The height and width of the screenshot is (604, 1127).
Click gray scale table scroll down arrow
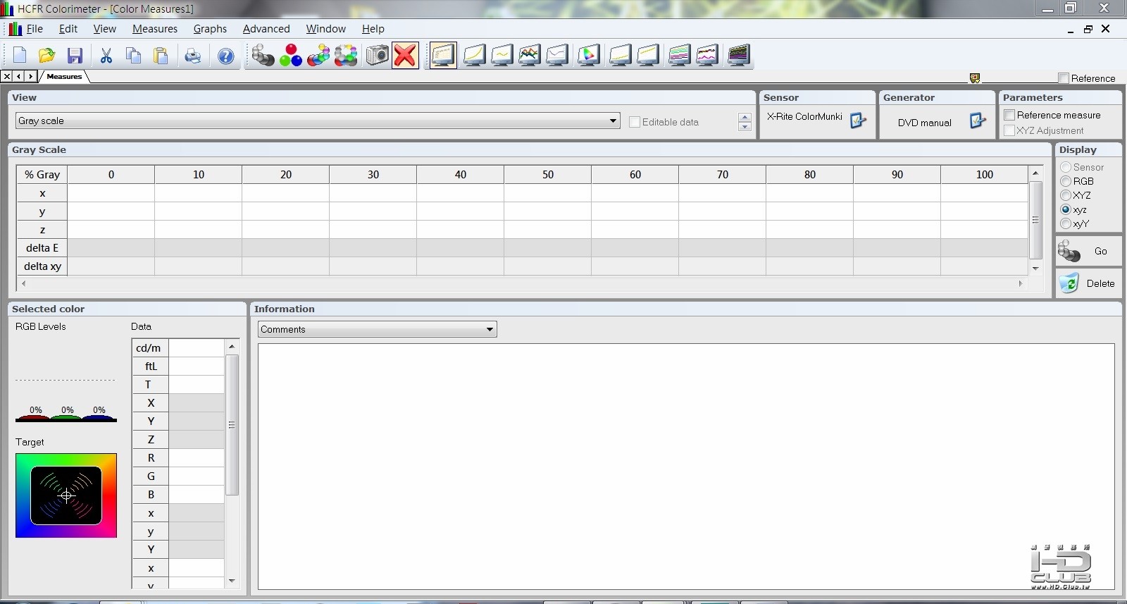point(1035,269)
